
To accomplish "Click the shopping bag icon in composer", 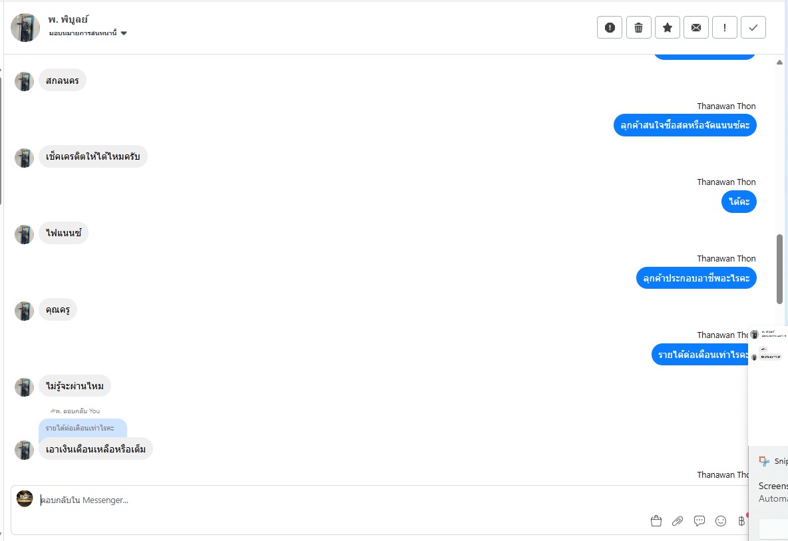I will click(656, 521).
